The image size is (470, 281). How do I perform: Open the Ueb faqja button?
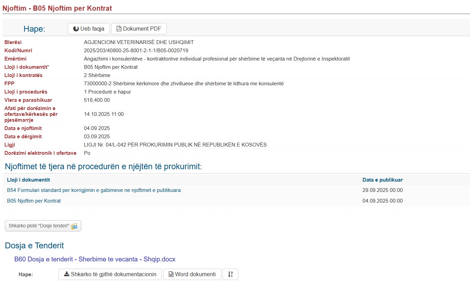tap(88, 29)
